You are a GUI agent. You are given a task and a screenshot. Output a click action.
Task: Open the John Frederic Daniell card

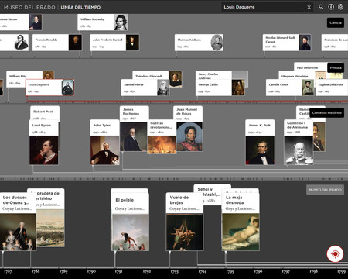pyautogui.click(x=114, y=43)
